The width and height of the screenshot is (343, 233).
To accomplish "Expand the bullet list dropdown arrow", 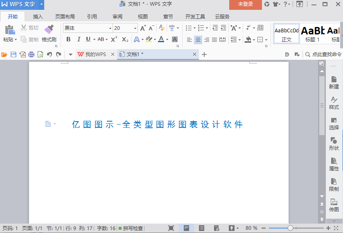I will [194, 28].
